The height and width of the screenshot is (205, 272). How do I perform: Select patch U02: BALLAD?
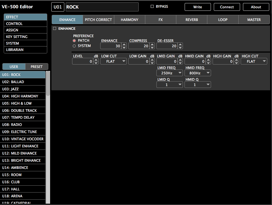coord(23,82)
